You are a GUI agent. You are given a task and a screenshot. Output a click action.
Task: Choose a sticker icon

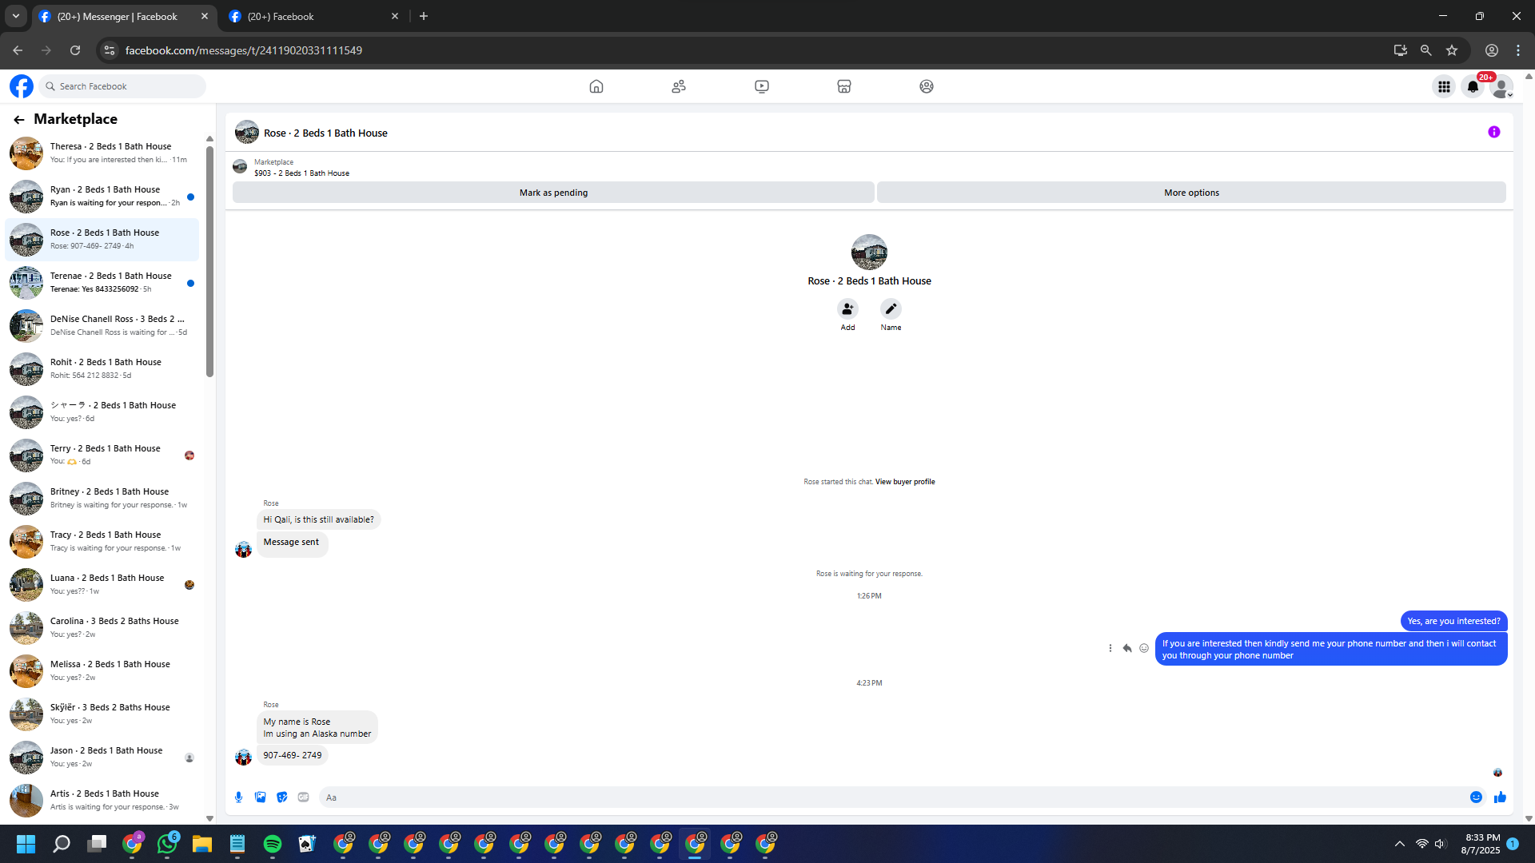[x=281, y=797]
